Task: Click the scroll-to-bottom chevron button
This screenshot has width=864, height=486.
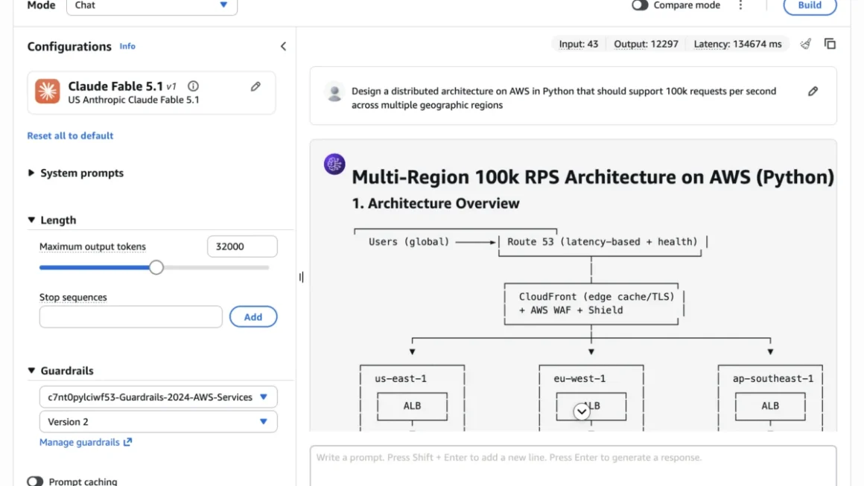Action: [x=581, y=411]
